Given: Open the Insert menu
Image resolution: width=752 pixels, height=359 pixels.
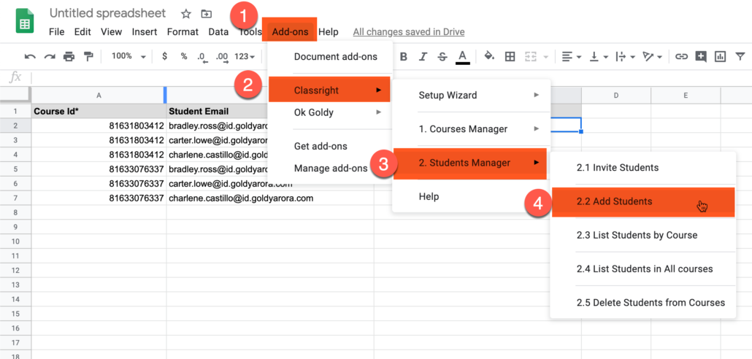Looking at the screenshot, I should click(145, 31).
